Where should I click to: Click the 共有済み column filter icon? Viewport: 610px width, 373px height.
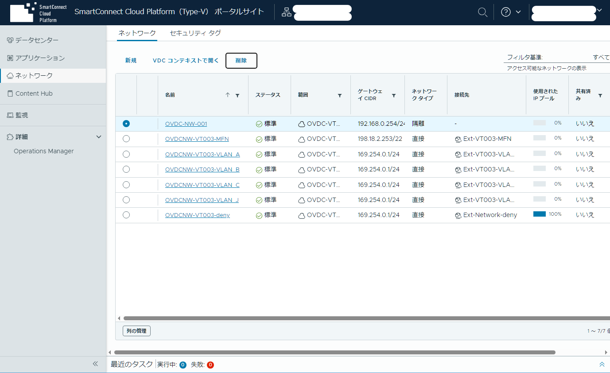coord(600,95)
